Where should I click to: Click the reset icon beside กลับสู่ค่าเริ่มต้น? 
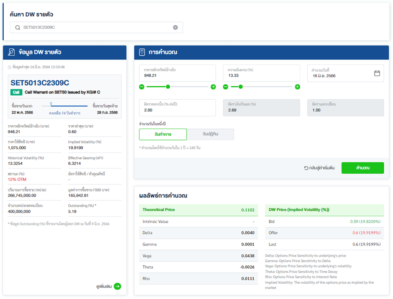click(306, 168)
